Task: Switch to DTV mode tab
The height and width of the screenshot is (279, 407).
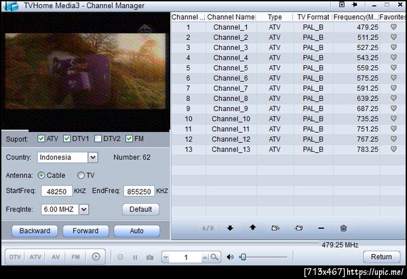Action: (15, 257)
